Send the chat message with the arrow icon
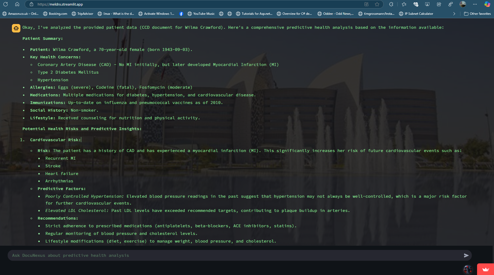Screen dimensions: 494x275 coord(466,255)
